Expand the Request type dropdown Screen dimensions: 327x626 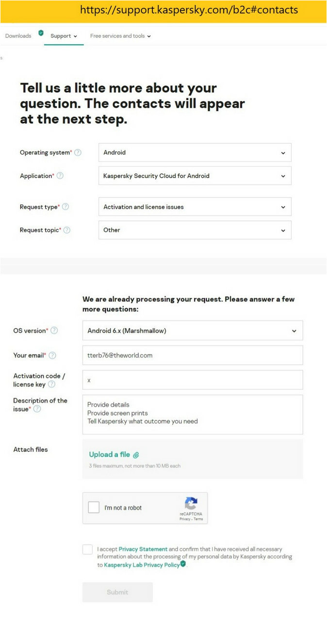(195, 207)
